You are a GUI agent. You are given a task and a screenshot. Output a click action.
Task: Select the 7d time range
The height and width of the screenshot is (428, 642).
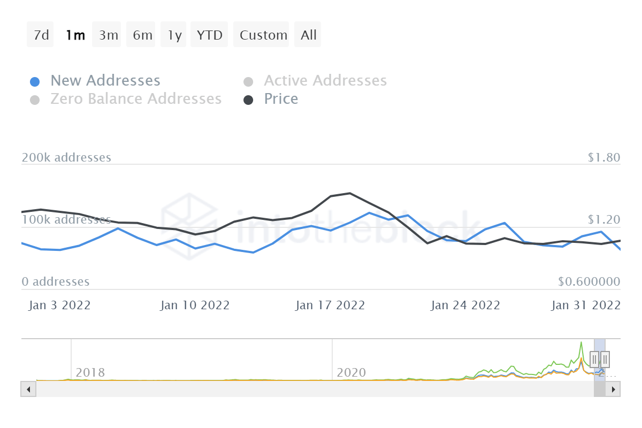pos(41,35)
